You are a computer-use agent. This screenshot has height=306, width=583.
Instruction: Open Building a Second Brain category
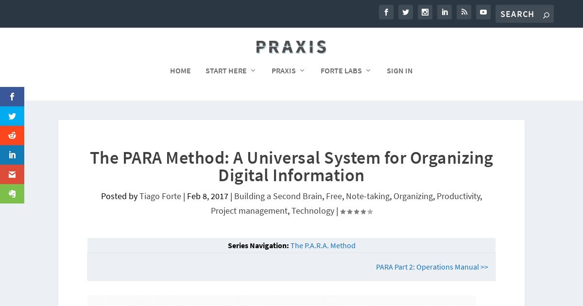pos(278,196)
